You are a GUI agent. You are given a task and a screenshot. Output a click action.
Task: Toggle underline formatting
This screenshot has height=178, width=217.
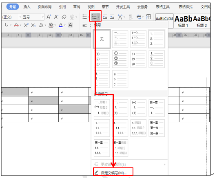tap(7, 25)
